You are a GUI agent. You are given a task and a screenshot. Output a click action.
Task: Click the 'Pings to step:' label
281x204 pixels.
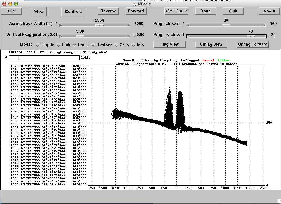(x=167, y=35)
